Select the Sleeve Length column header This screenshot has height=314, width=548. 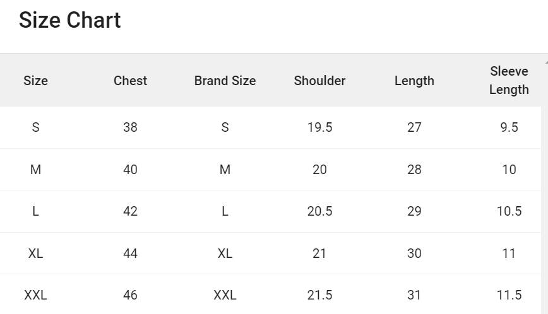pos(509,80)
